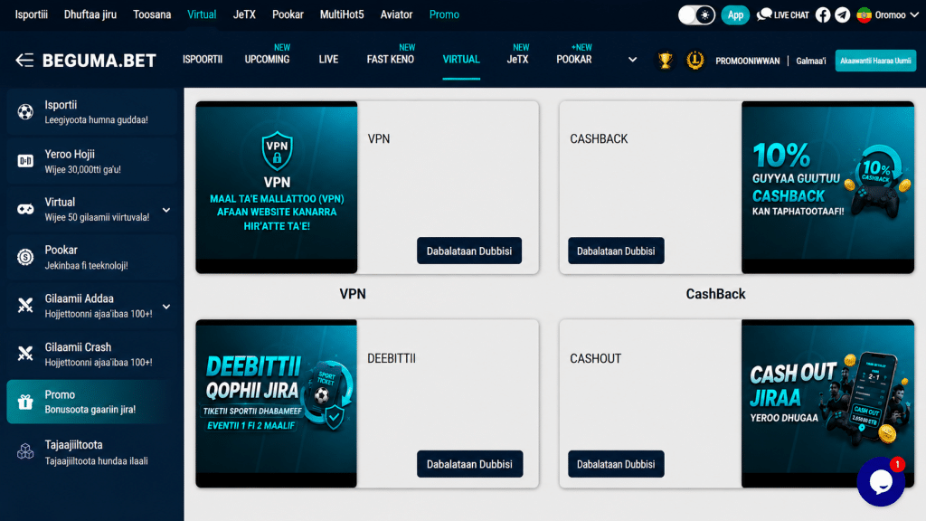Image resolution: width=926 pixels, height=521 pixels.
Task: Open the Deebittii Qophii Jira banner
Action: (277, 403)
